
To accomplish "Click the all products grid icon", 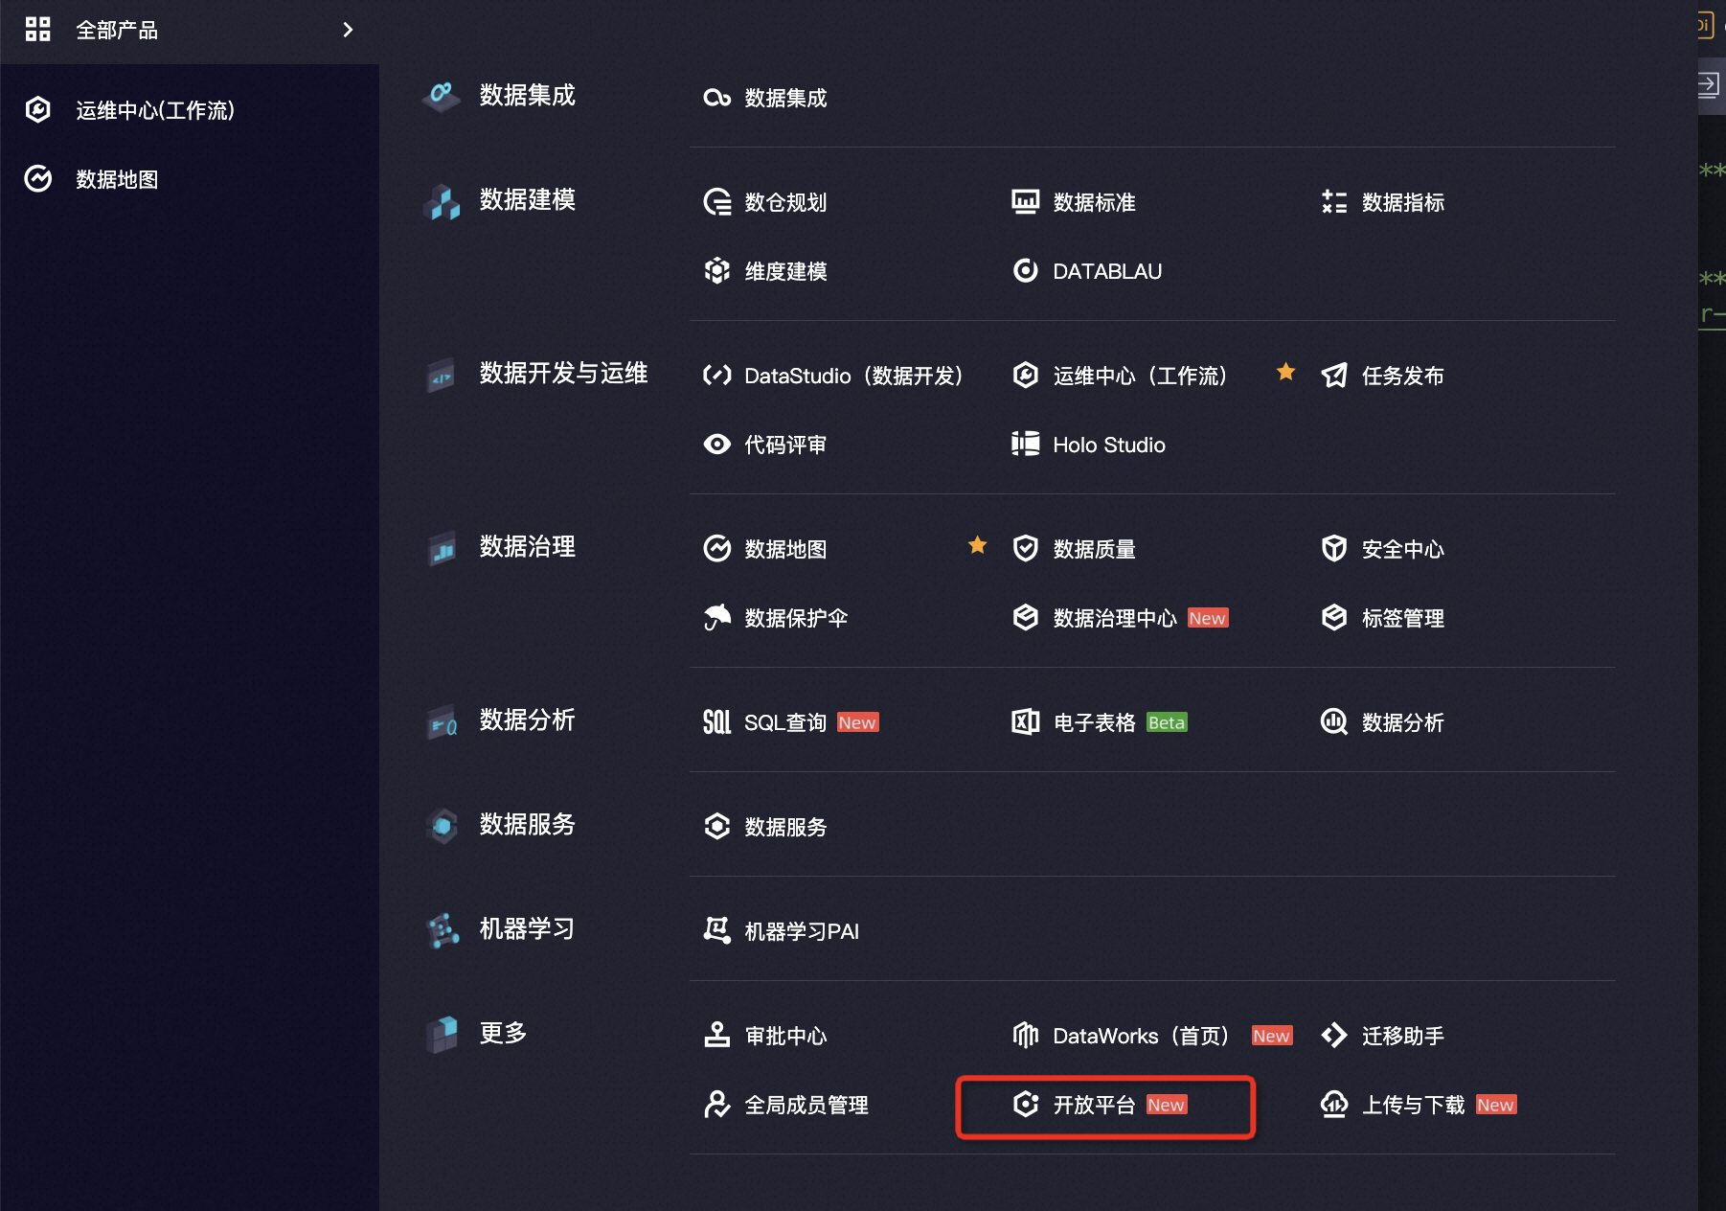I will click(x=37, y=30).
